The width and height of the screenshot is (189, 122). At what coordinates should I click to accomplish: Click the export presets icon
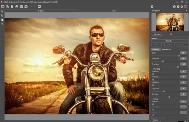(26, 7)
